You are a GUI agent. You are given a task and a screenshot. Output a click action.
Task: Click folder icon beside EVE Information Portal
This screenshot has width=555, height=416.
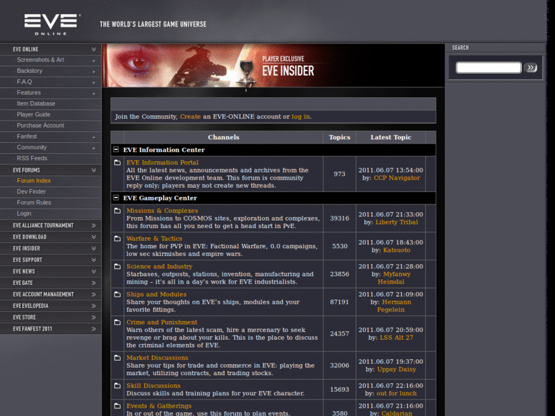click(x=117, y=163)
